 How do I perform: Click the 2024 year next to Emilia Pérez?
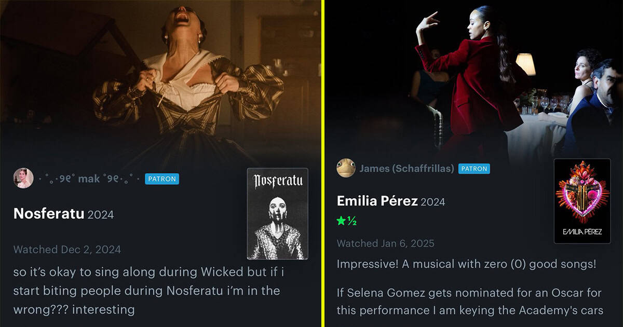432,202
